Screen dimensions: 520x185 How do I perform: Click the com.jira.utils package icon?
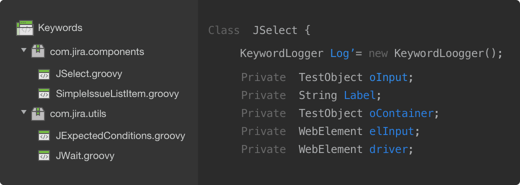[38, 113]
